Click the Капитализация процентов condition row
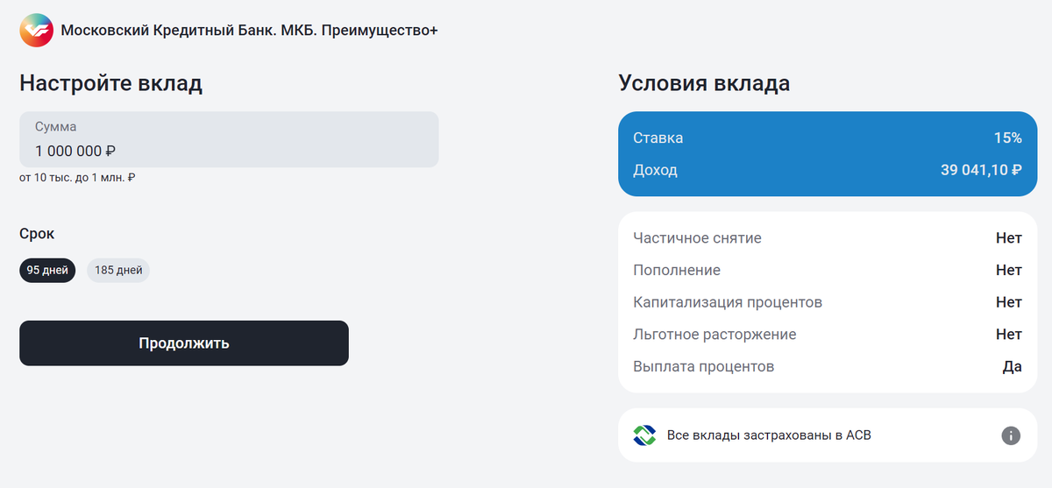1052x488 pixels. tap(827, 302)
